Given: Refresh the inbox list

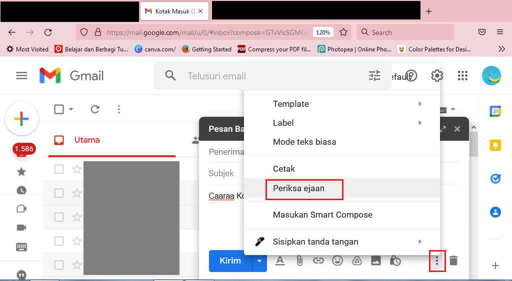Looking at the screenshot, I should tap(95, 109).
